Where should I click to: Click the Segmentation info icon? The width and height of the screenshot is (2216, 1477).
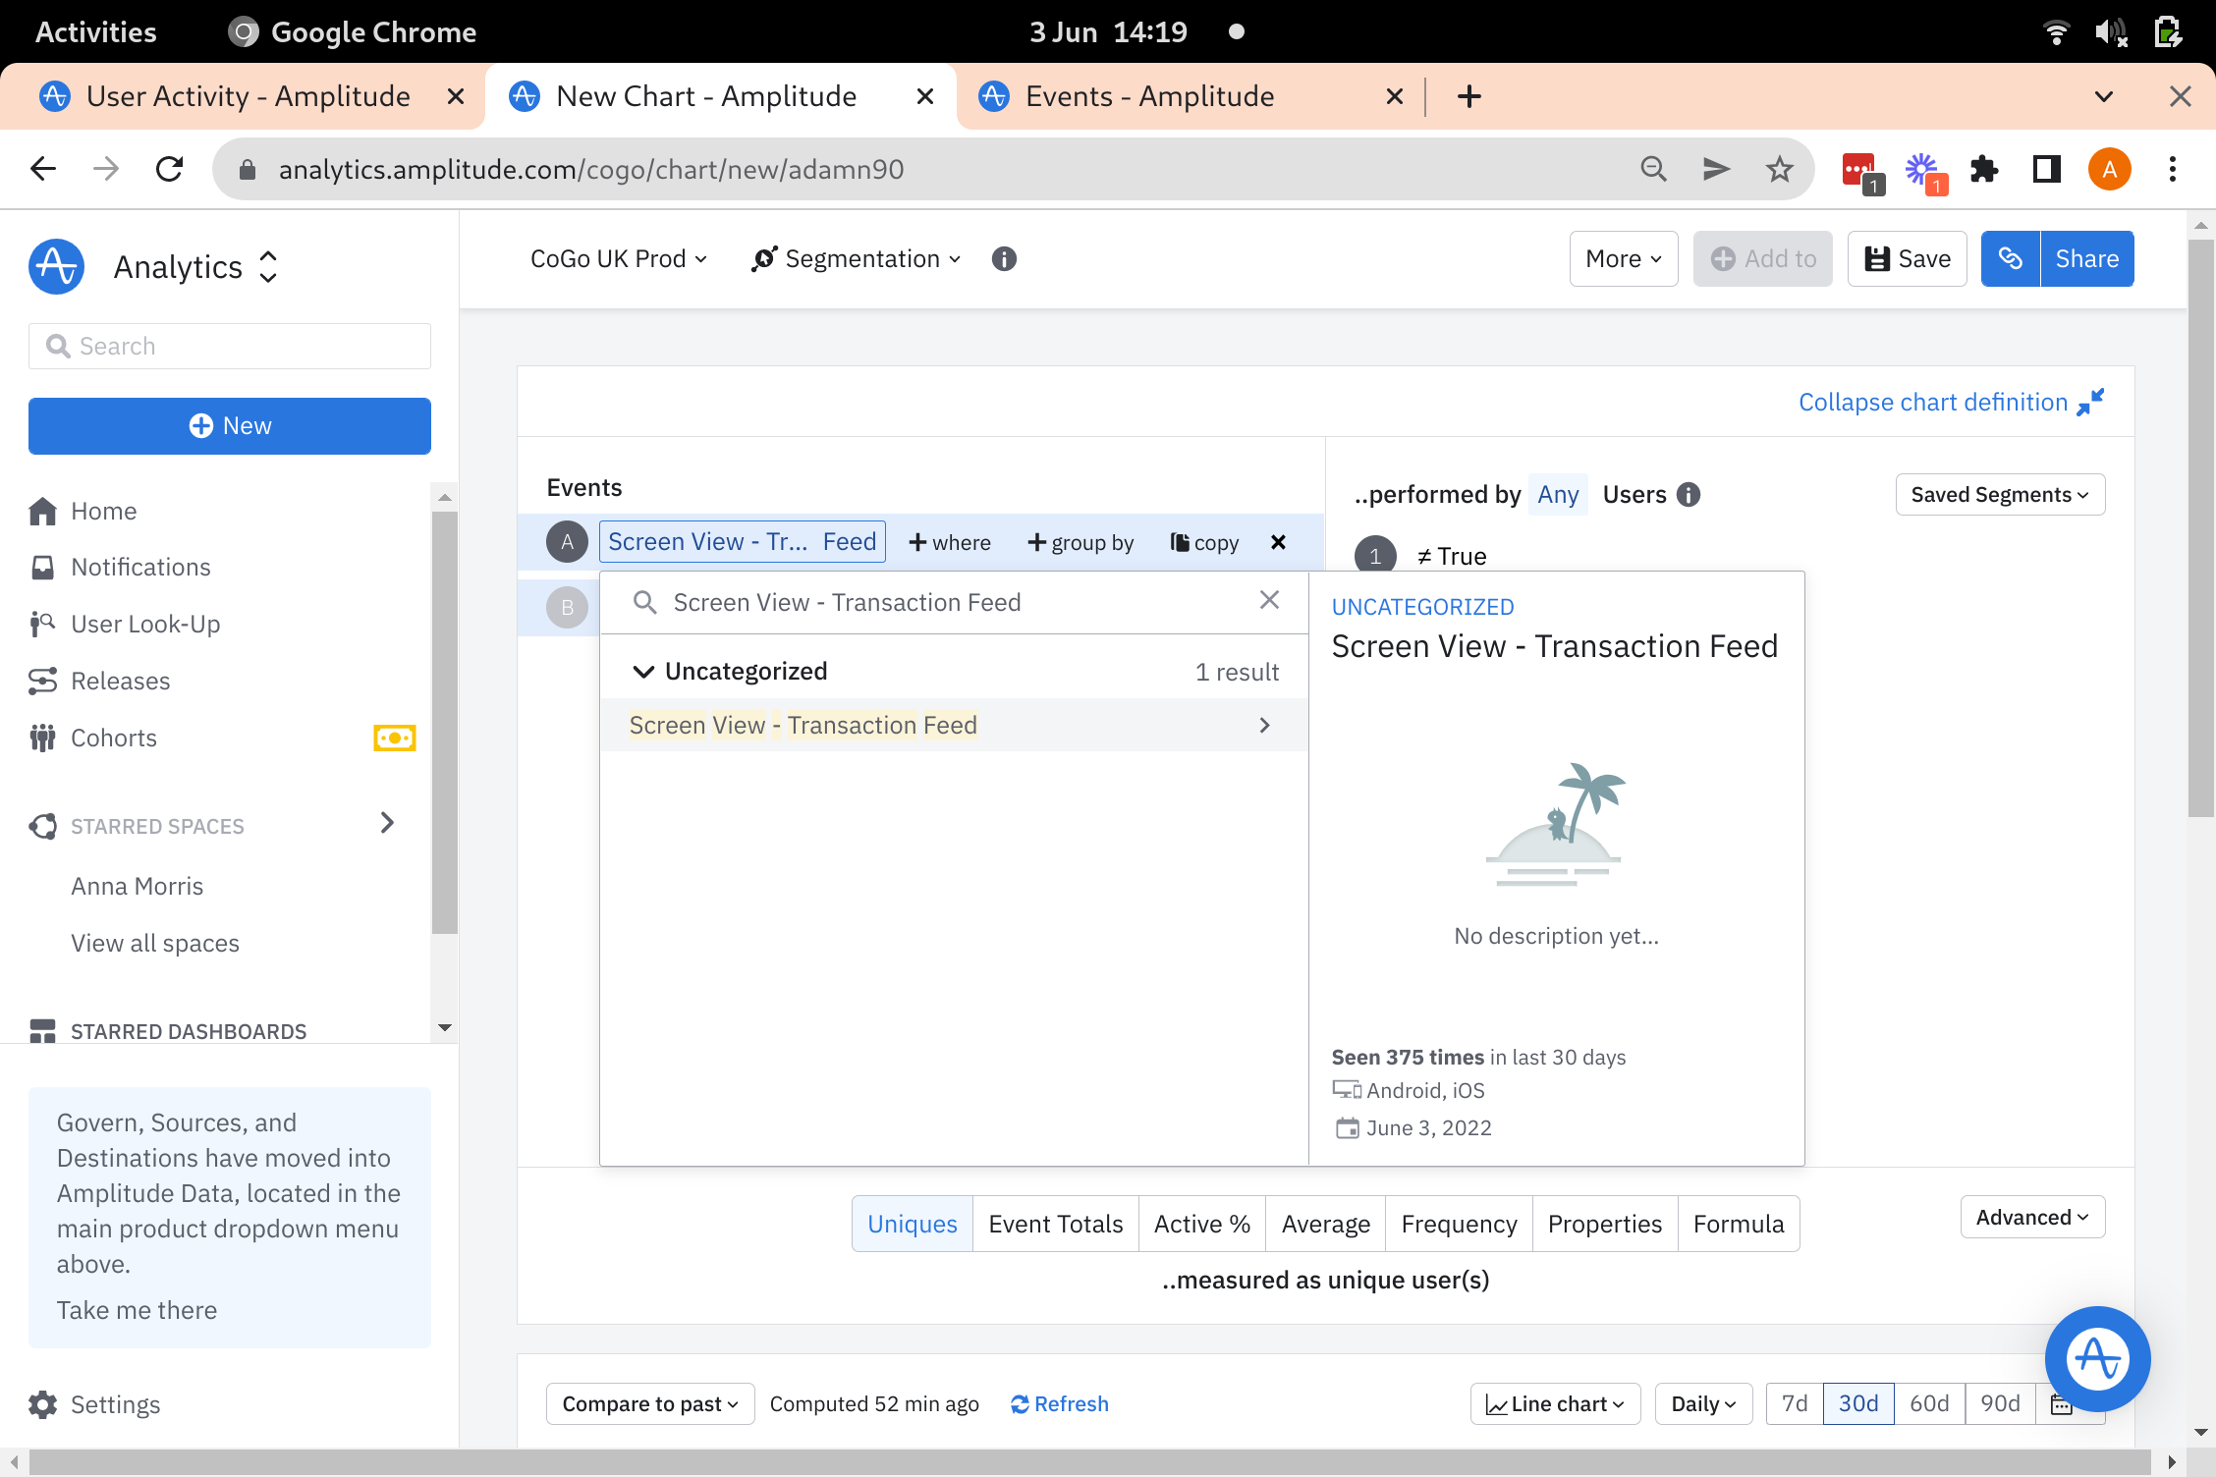[x=1004, y=259]
